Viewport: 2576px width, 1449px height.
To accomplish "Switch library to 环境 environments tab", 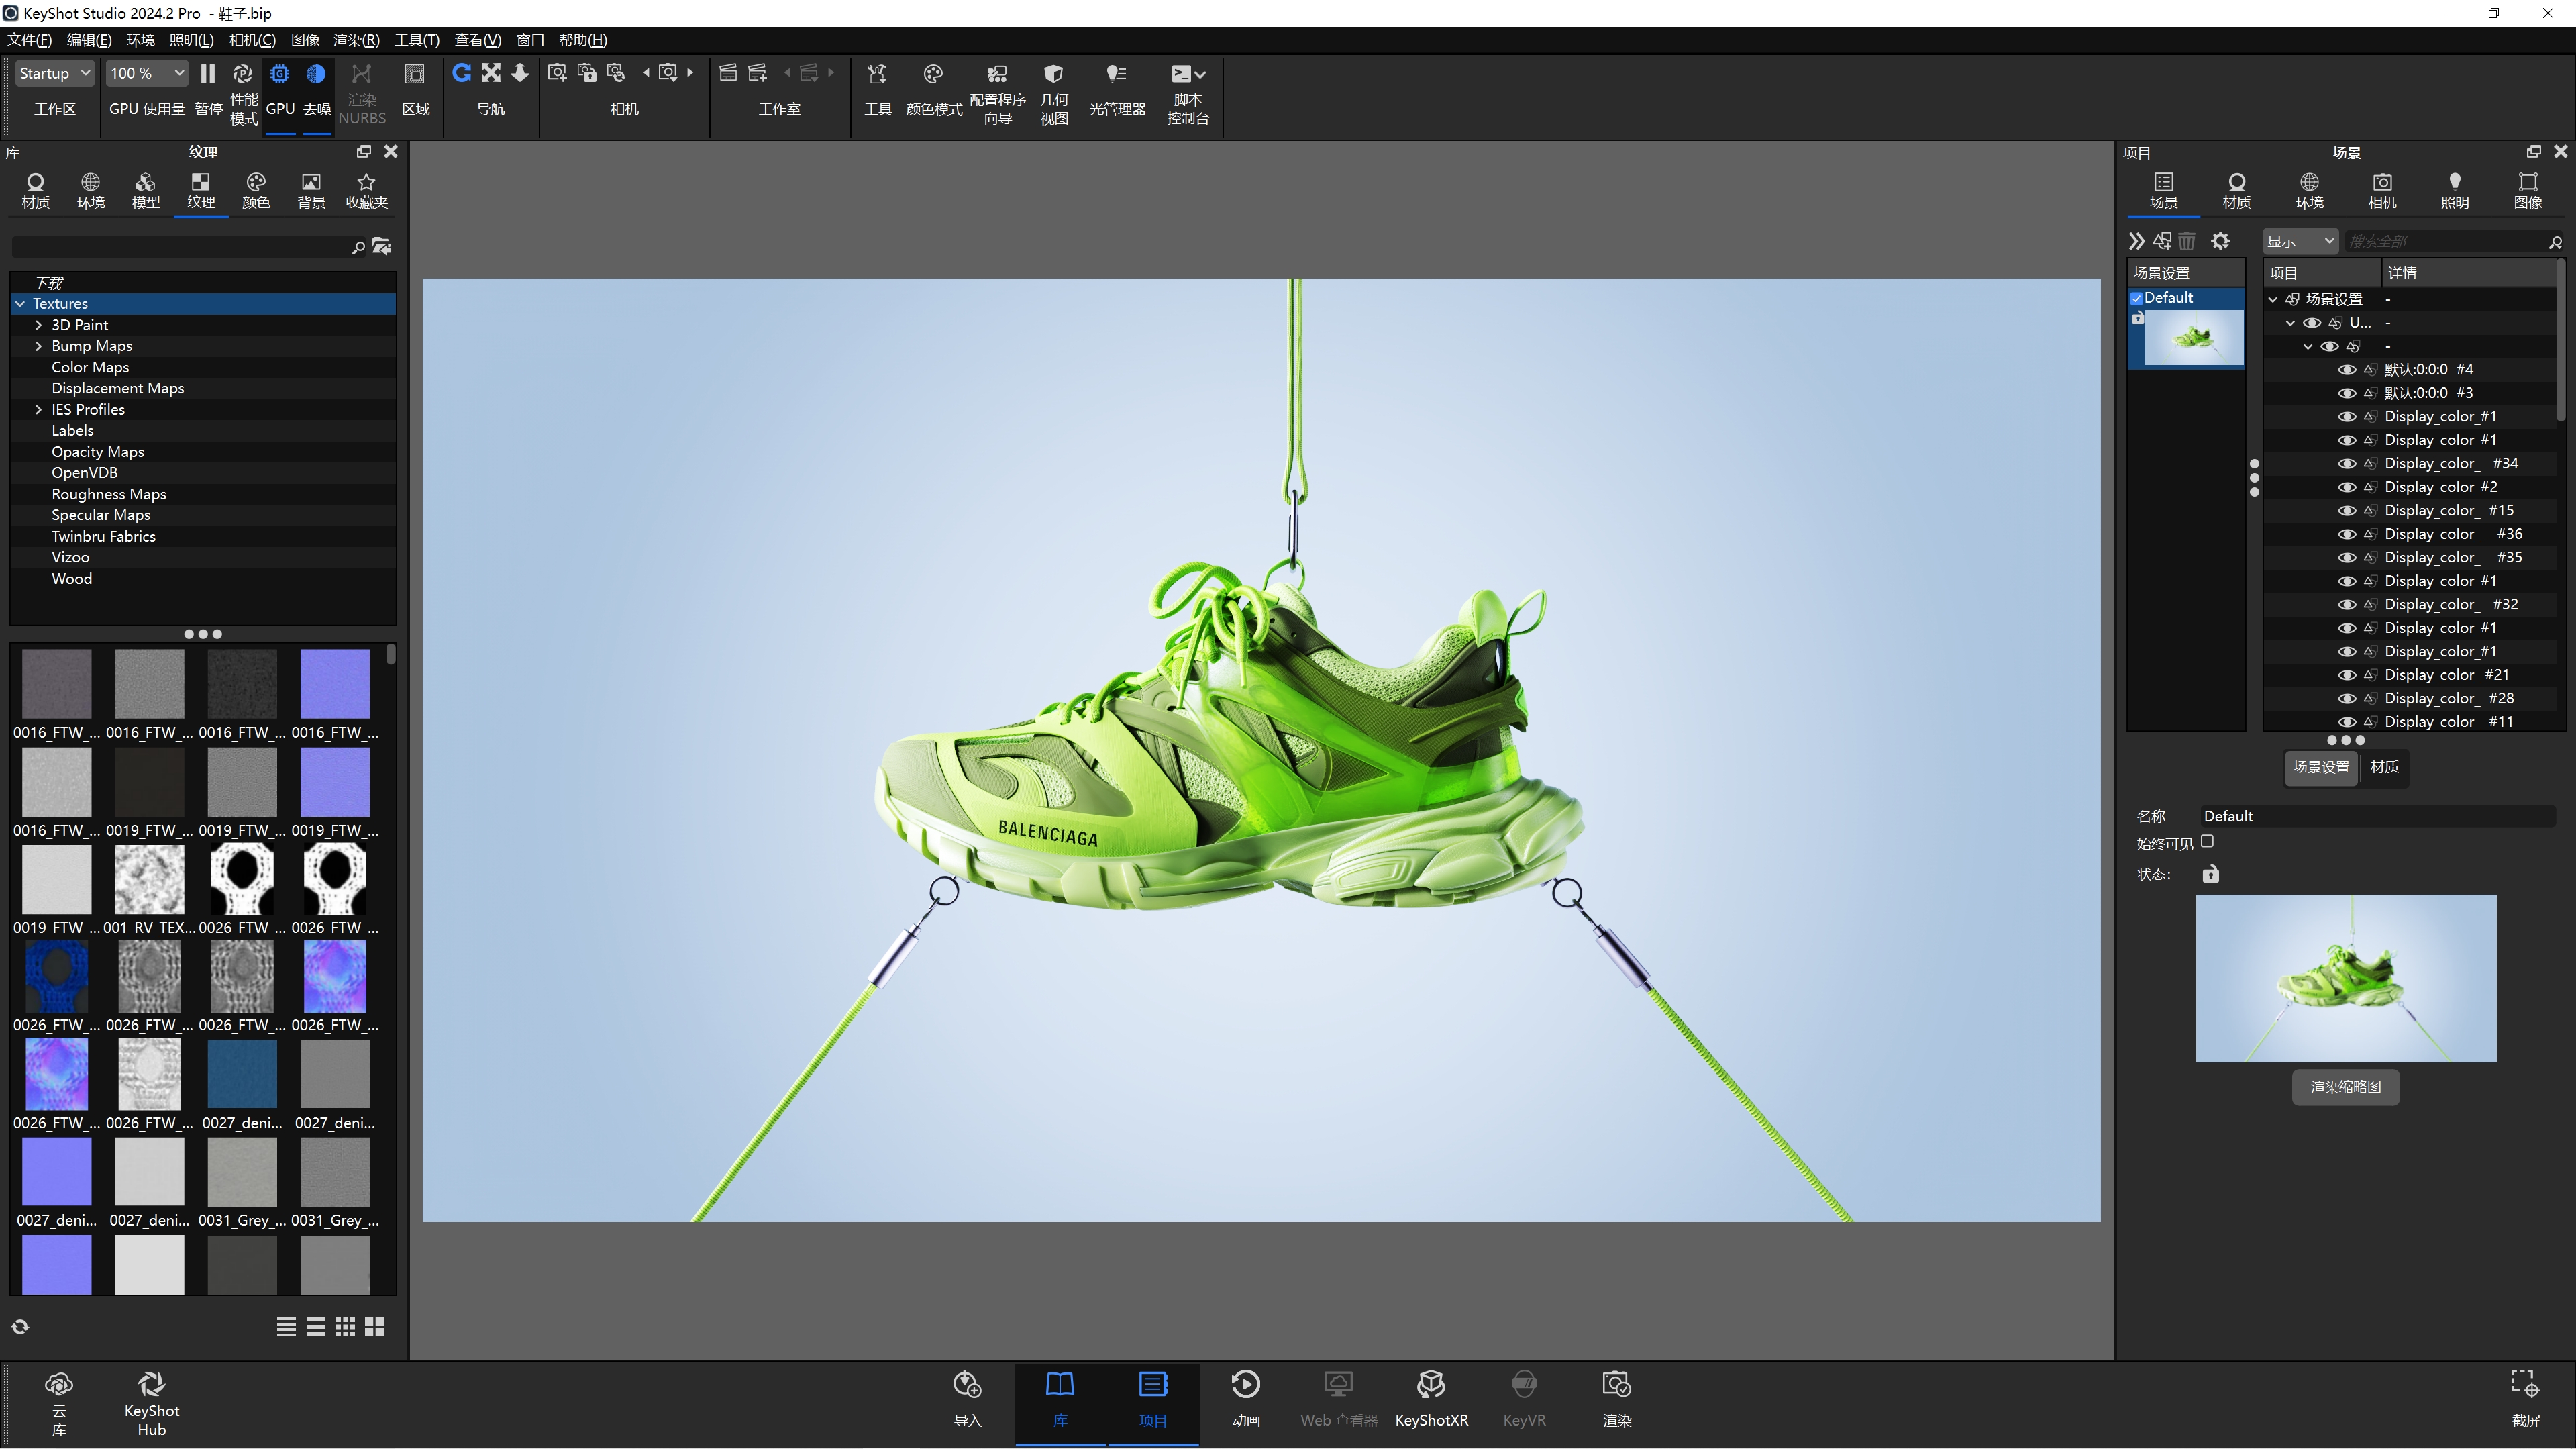I will click(x=91, y=190).
